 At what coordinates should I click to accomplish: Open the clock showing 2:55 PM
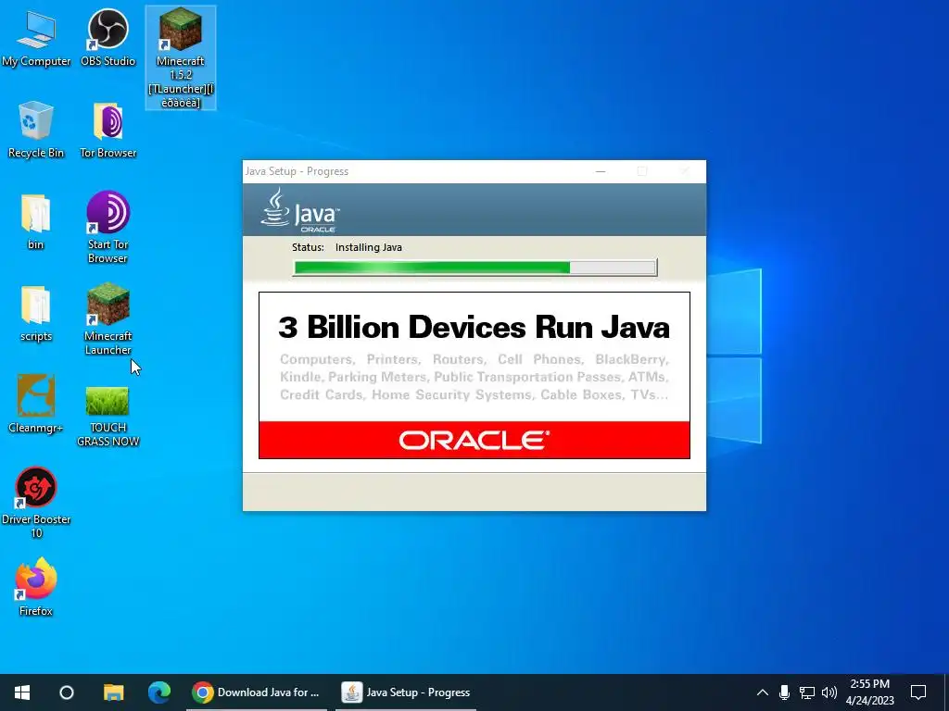869,692
